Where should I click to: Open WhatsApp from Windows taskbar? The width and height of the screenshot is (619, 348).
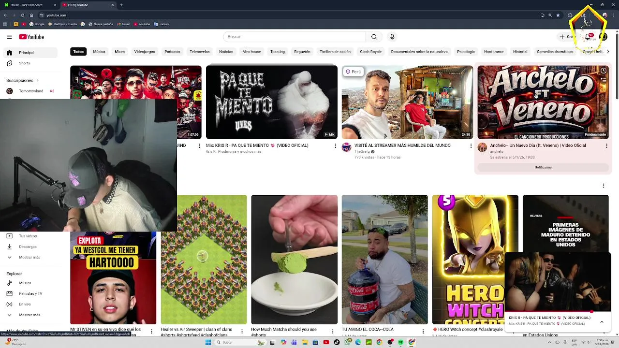[x=348, y=342]
